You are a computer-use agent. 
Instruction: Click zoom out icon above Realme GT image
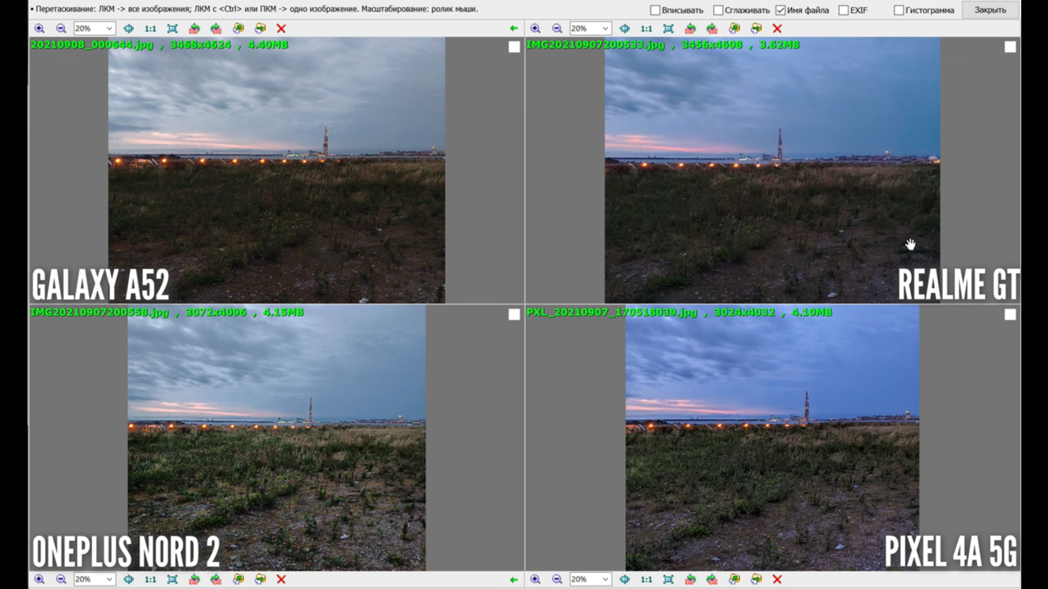[x=557, y=28]
